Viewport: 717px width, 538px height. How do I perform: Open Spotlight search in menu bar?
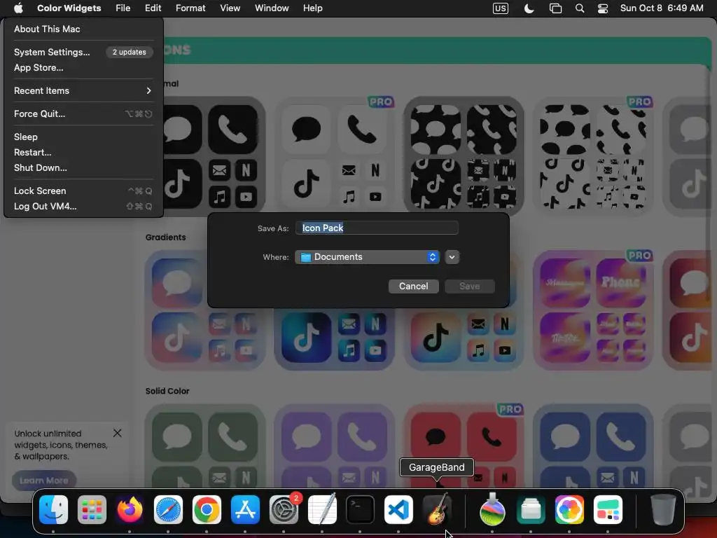pyautogui.click(x=579, y=8)
